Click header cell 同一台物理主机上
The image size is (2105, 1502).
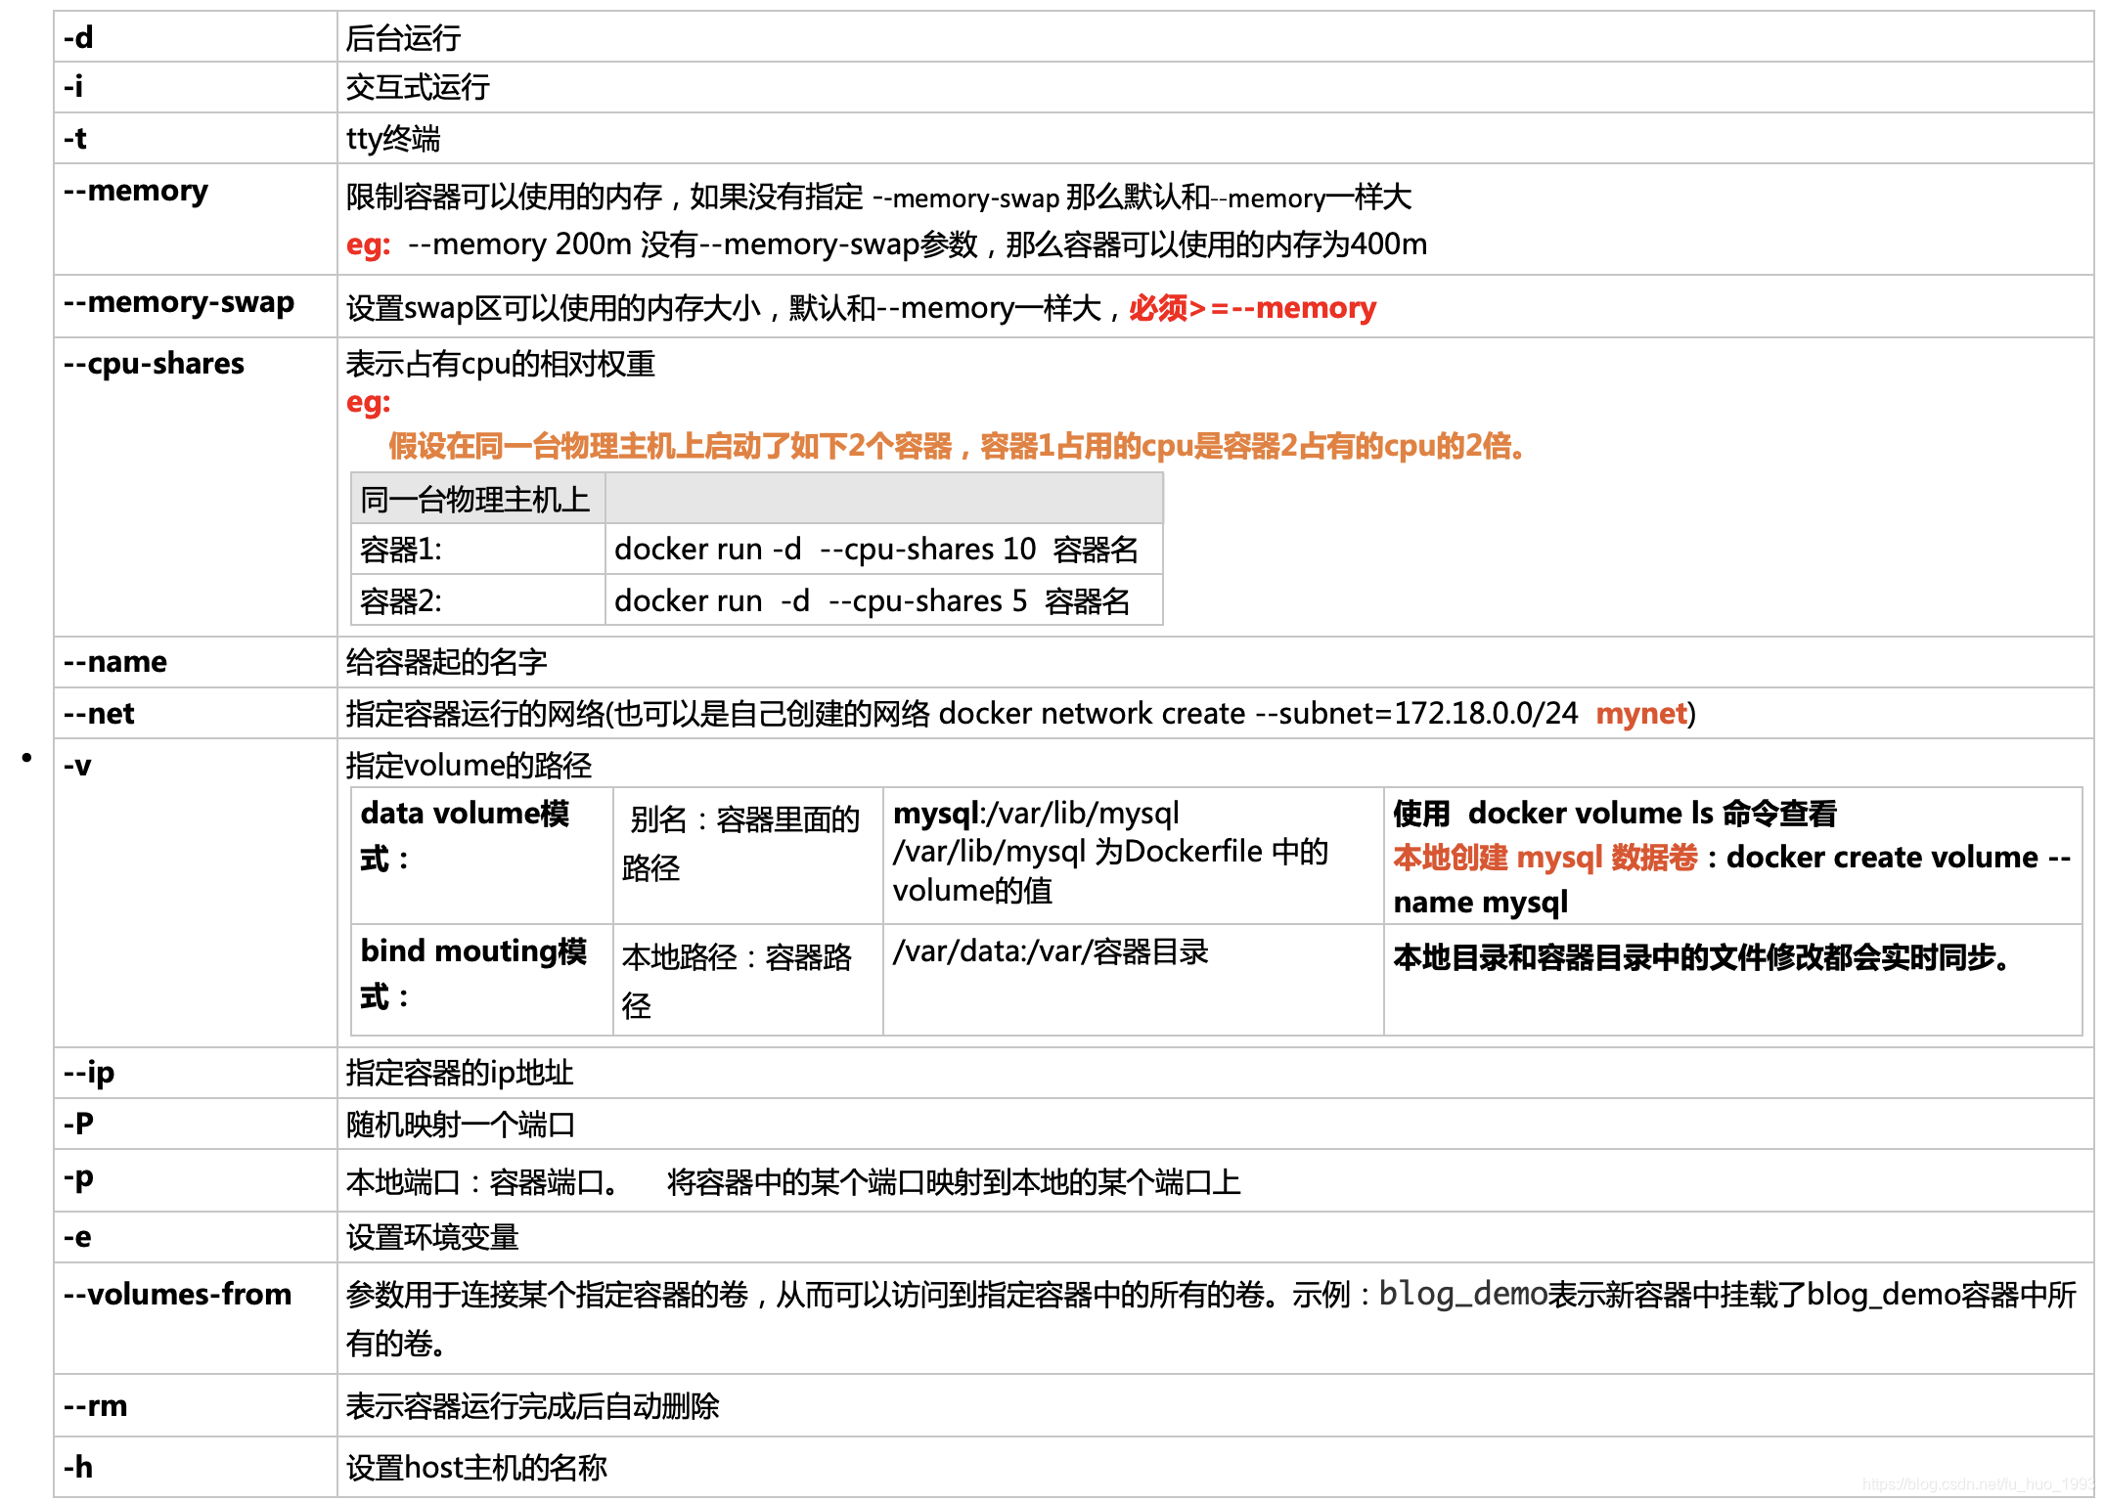(478, 499)
